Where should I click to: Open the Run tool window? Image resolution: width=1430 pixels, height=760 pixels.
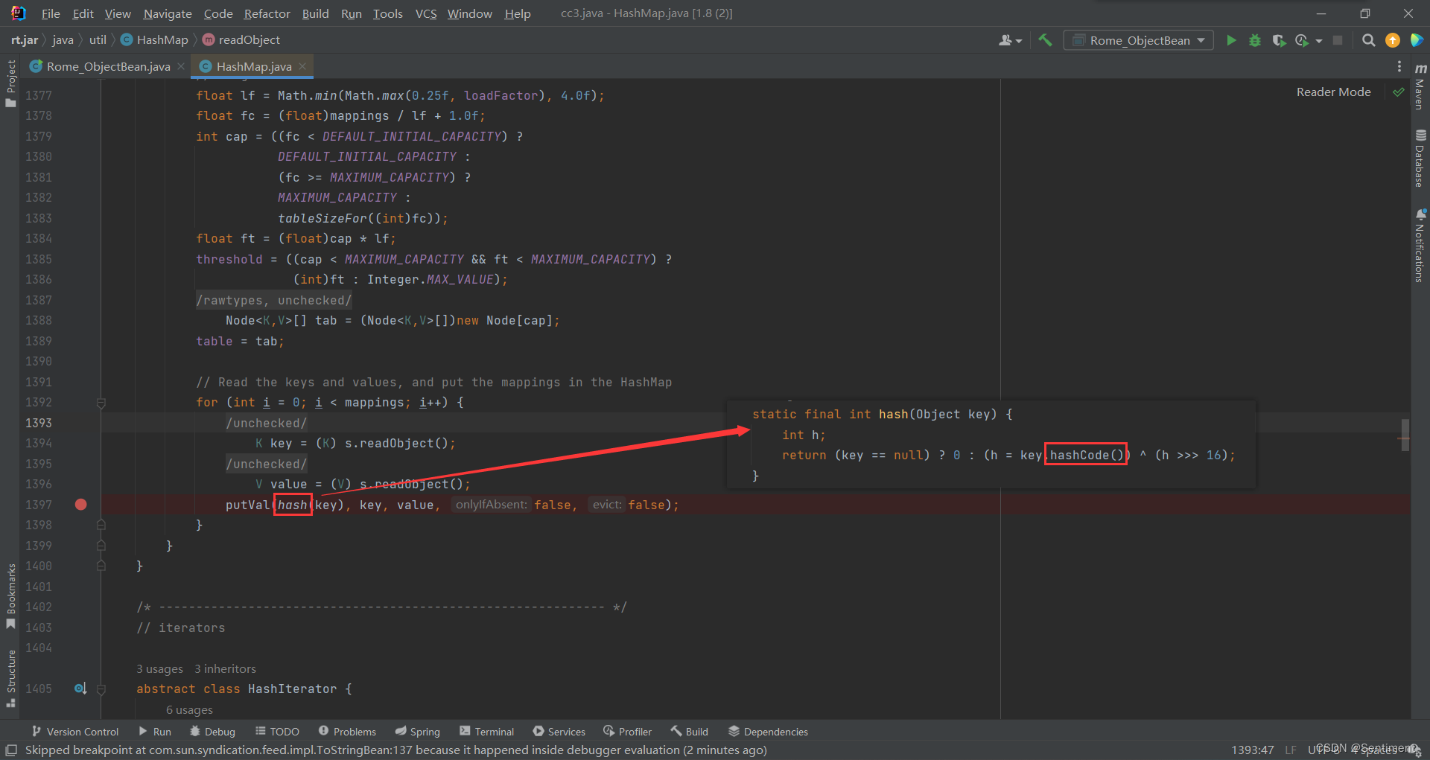(154, 732)
